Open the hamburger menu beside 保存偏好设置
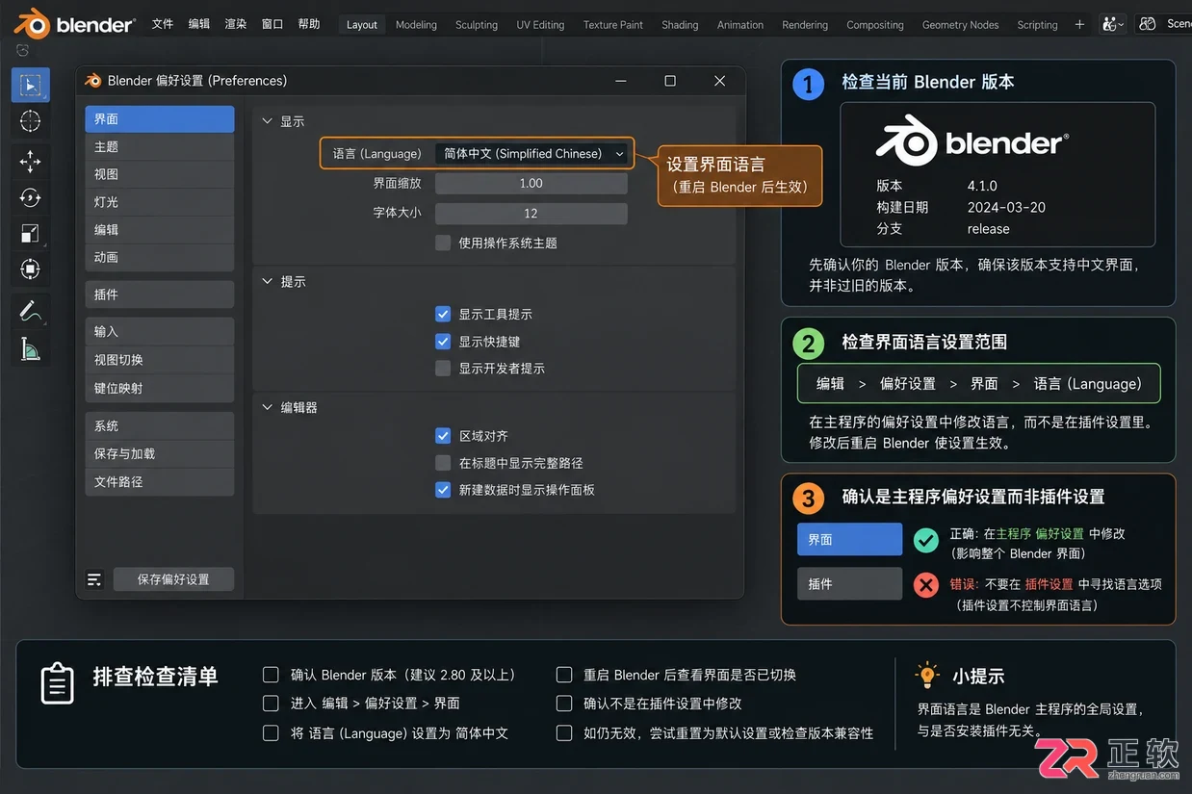 94,579
